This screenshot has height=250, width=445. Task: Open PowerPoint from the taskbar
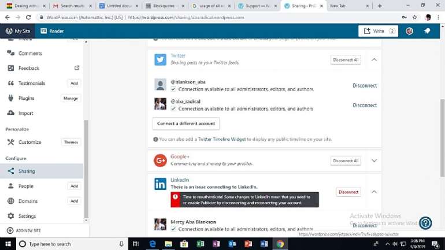248,244
